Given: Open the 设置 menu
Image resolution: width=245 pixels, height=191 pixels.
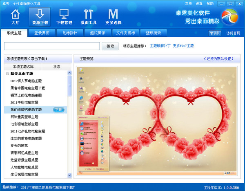Looking at the screenshot, I should click(199, 3).
